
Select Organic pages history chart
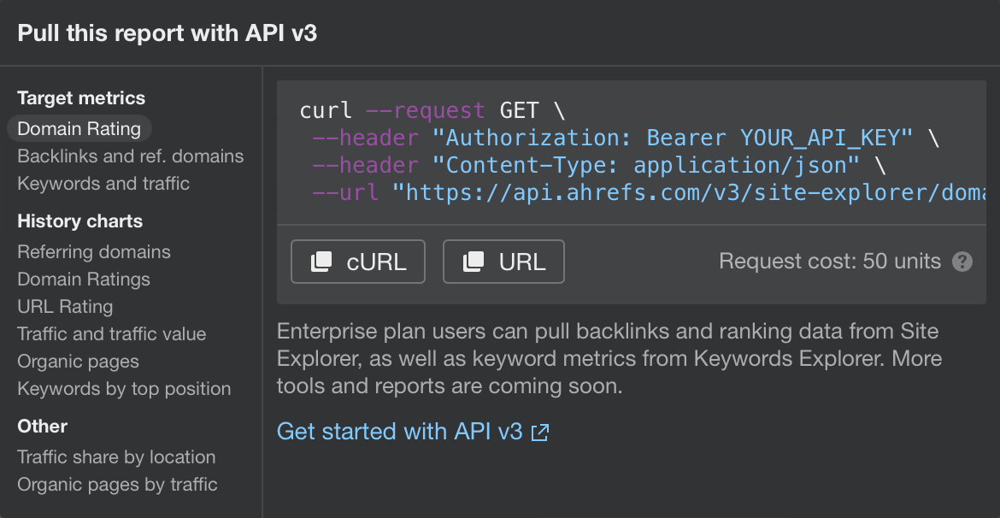(x=78, y=361)
